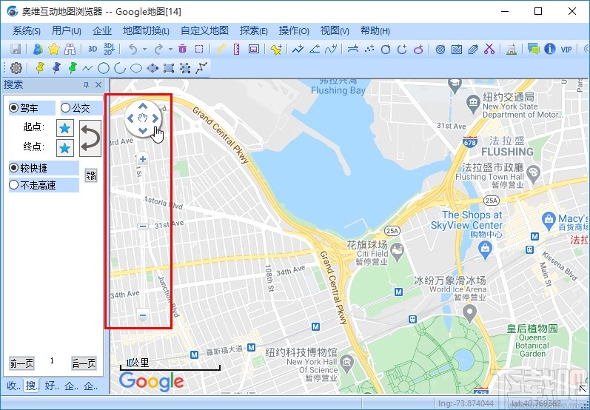Add a marker with star-plus icon

(276, 50)
